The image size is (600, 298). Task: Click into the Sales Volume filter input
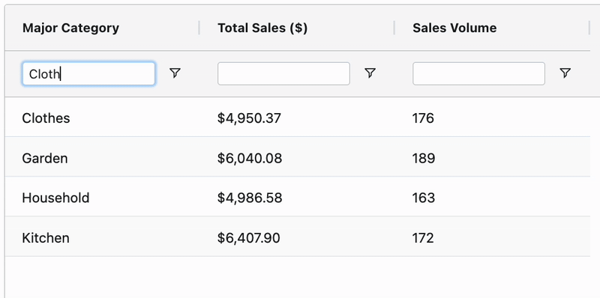click(478, 73)
